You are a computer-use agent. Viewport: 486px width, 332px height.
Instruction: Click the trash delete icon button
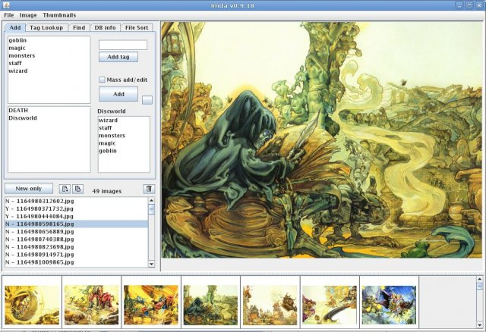(x=149, y=189)
